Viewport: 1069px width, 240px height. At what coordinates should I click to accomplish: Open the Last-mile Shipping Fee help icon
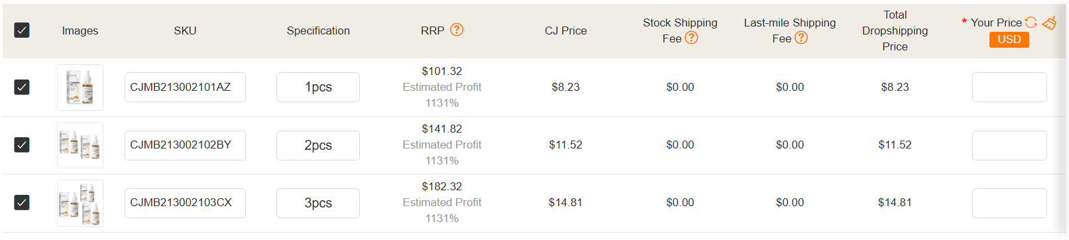[x=801, y=38]
